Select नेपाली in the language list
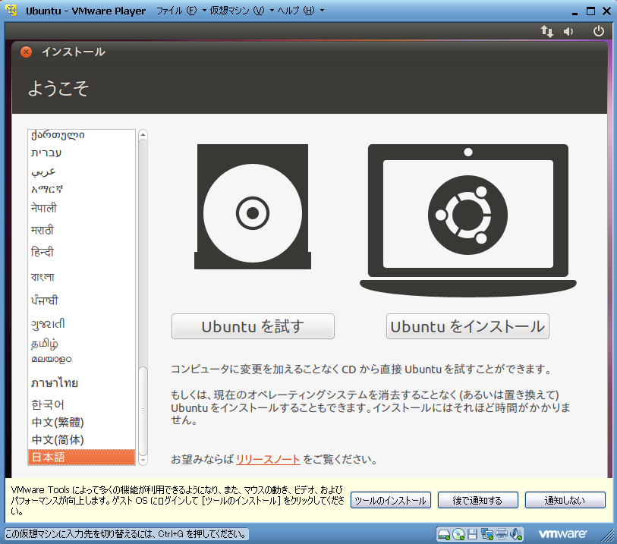Viewport: 617px width, 544px height. pos(81,208)
